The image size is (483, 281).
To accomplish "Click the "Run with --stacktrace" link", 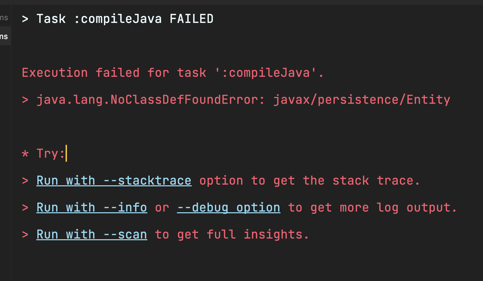I will [114, 181].
